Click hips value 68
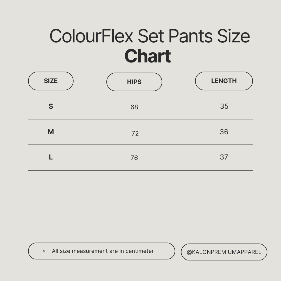This screenshot has height=281, width=281. pos(134,107)
